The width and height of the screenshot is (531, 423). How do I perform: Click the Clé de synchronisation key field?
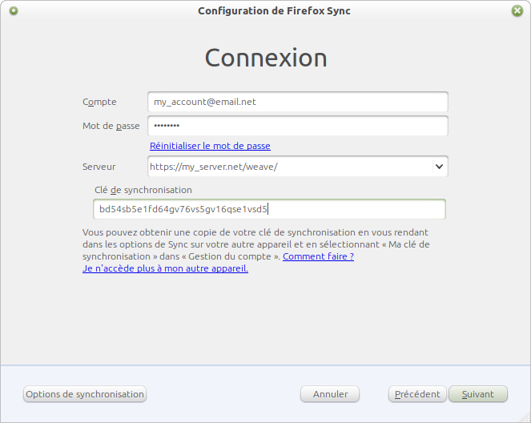[x=269, y=210]
